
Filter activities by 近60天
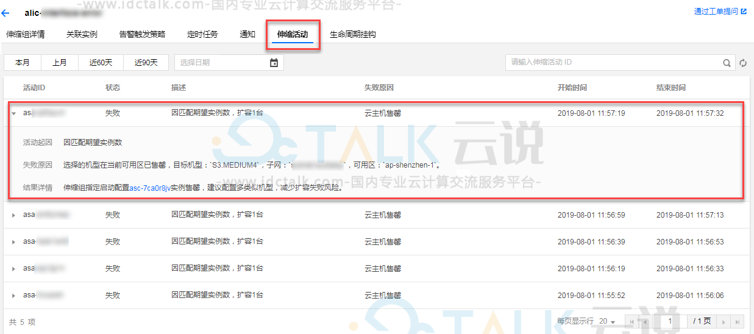coord(101,62)
